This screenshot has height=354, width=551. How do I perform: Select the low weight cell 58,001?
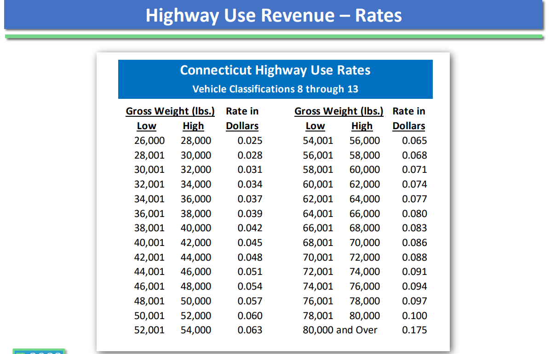pyautogui.click(x=318, y=170)
